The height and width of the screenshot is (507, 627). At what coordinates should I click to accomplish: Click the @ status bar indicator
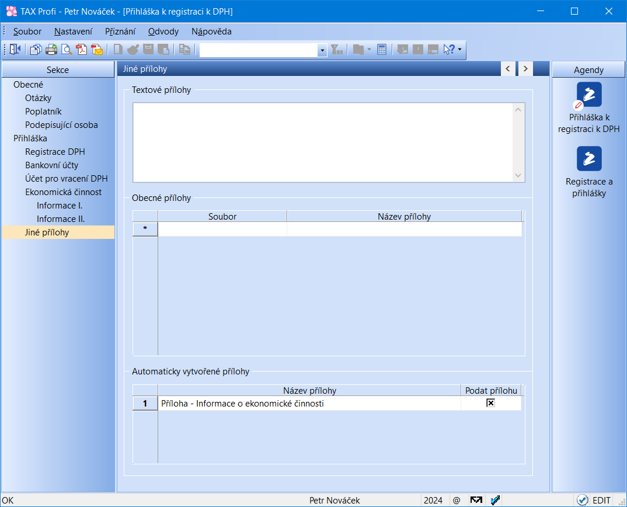457,500
